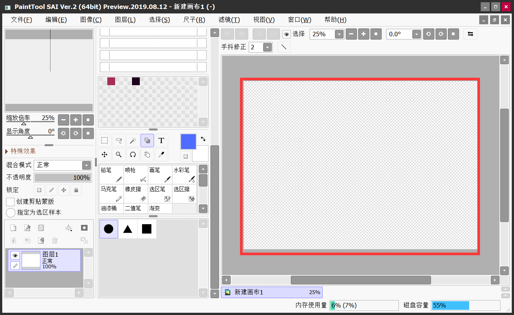Create a new normal layer
The width and height of the screenshot is (514, 315).
[13, 228]
